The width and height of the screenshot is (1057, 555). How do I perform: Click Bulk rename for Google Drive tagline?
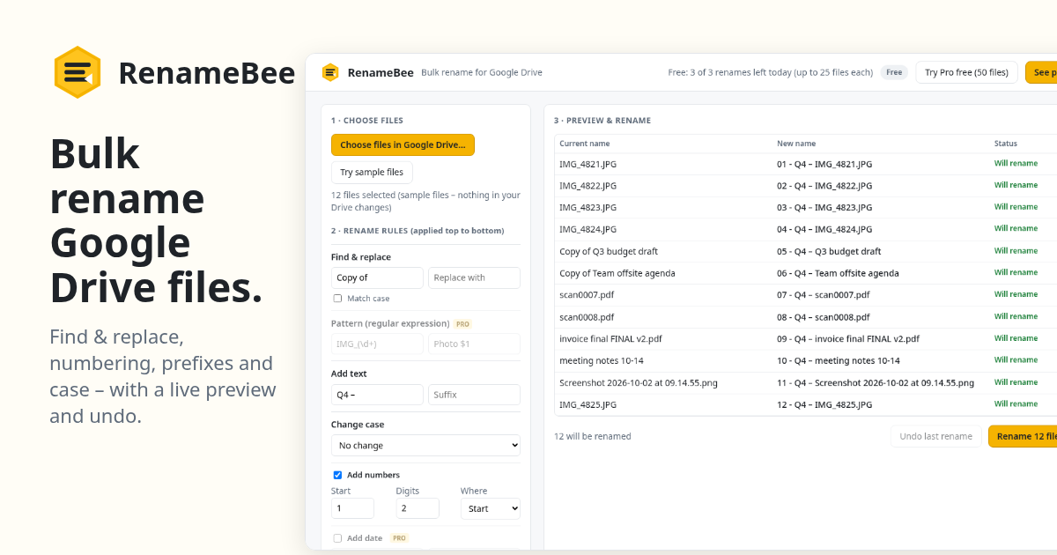click(482, 72)
